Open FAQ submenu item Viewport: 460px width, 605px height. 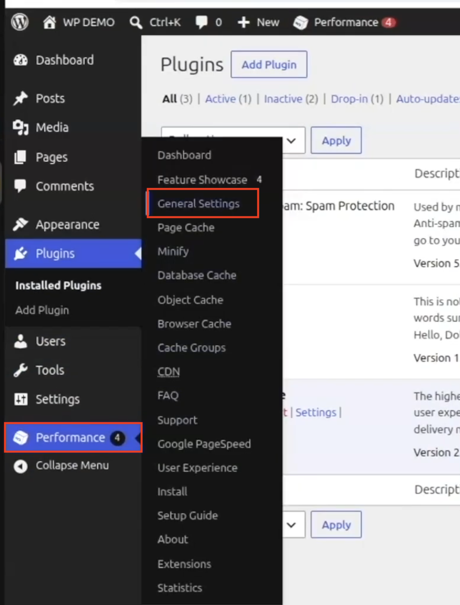(168, 396)
